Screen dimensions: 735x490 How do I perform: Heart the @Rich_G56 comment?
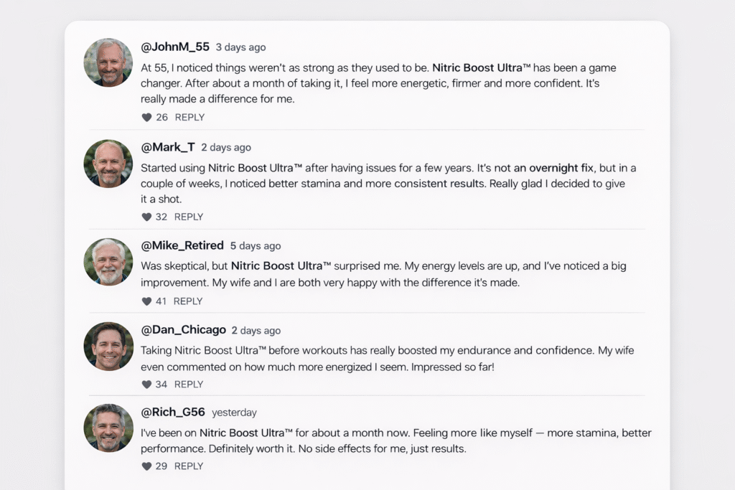[x=146, y=466]
